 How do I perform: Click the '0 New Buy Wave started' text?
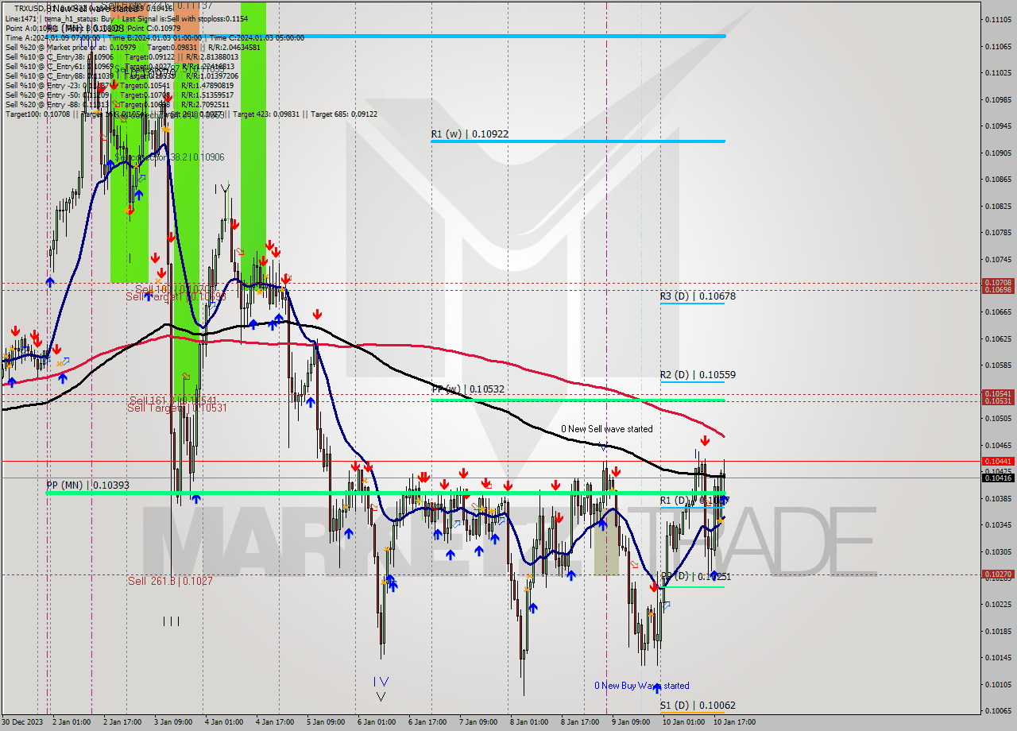pyautogui.click(x=642, y=686)
